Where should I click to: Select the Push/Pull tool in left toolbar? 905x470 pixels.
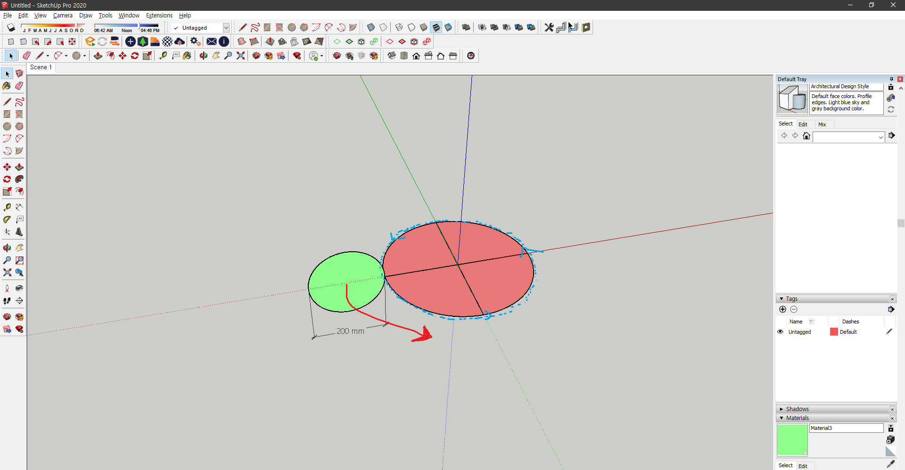pos(19,167)
